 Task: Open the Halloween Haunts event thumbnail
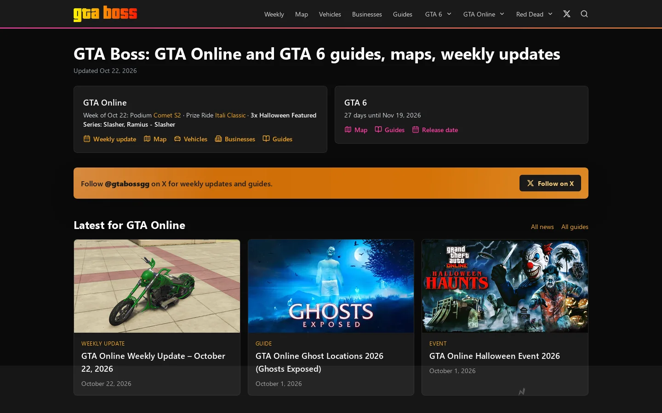pyautogui.click(x=505, y=286)
